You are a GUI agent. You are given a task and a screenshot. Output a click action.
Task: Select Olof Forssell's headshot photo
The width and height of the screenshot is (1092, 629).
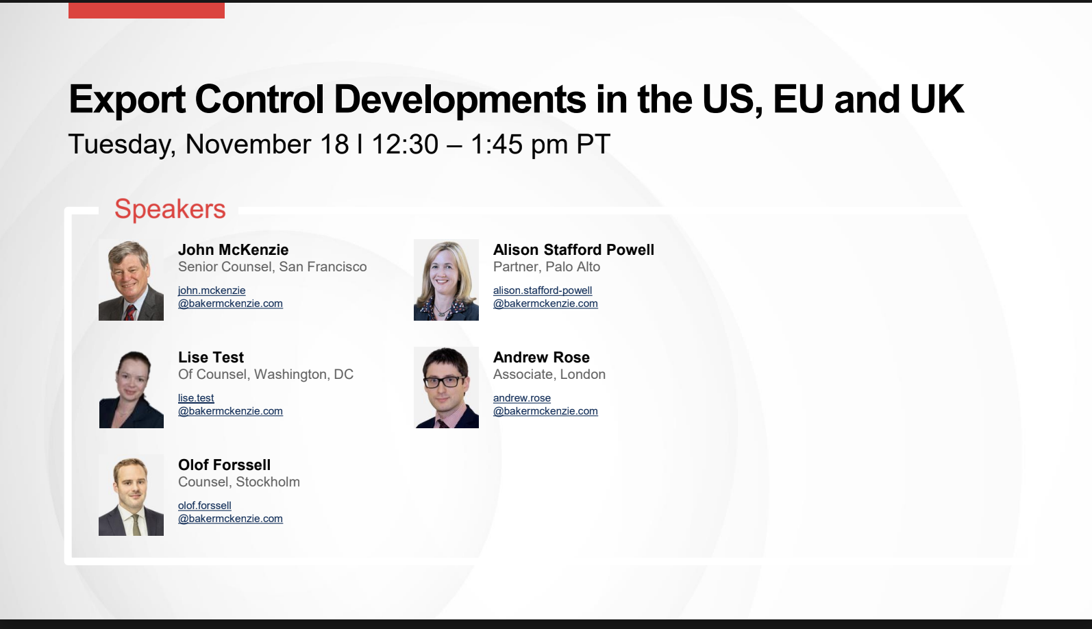(x=131, y=495)
